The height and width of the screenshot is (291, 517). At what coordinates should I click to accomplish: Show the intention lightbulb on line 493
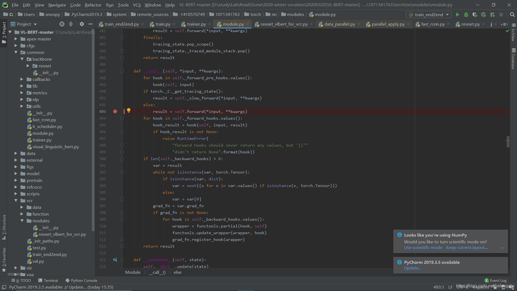click(x=129, y=110)
